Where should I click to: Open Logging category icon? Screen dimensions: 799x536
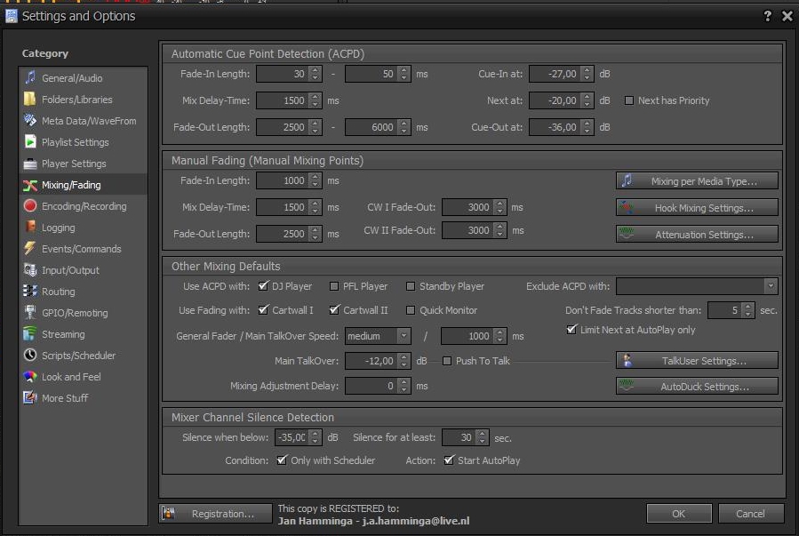[30, 228]
